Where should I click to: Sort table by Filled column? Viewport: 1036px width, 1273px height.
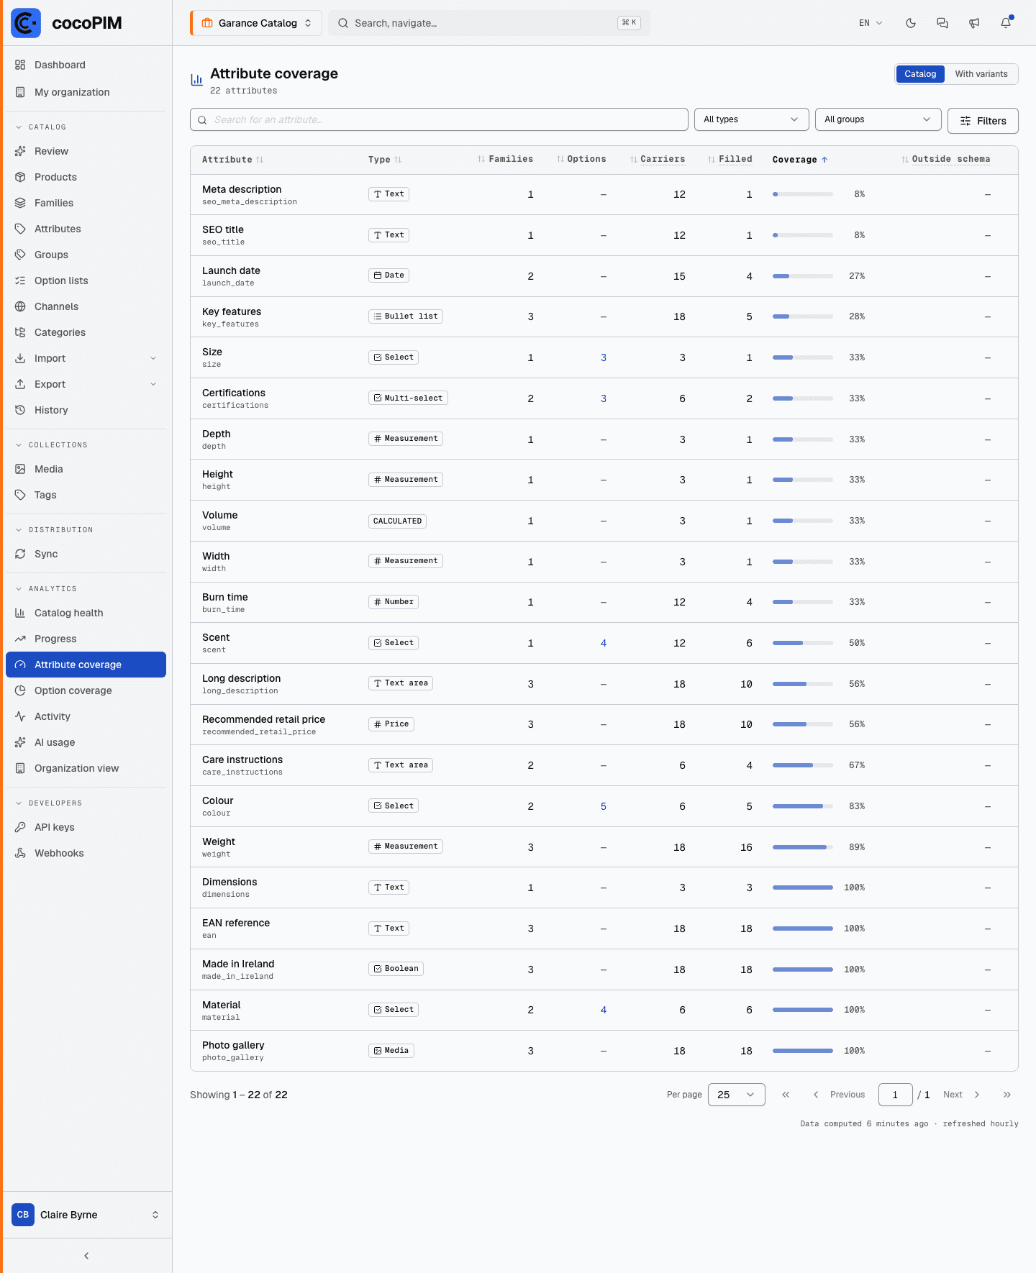point(730,159)
